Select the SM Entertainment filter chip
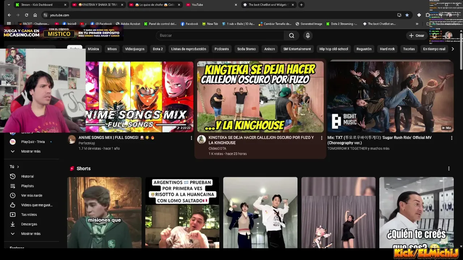 pos(297,49)
